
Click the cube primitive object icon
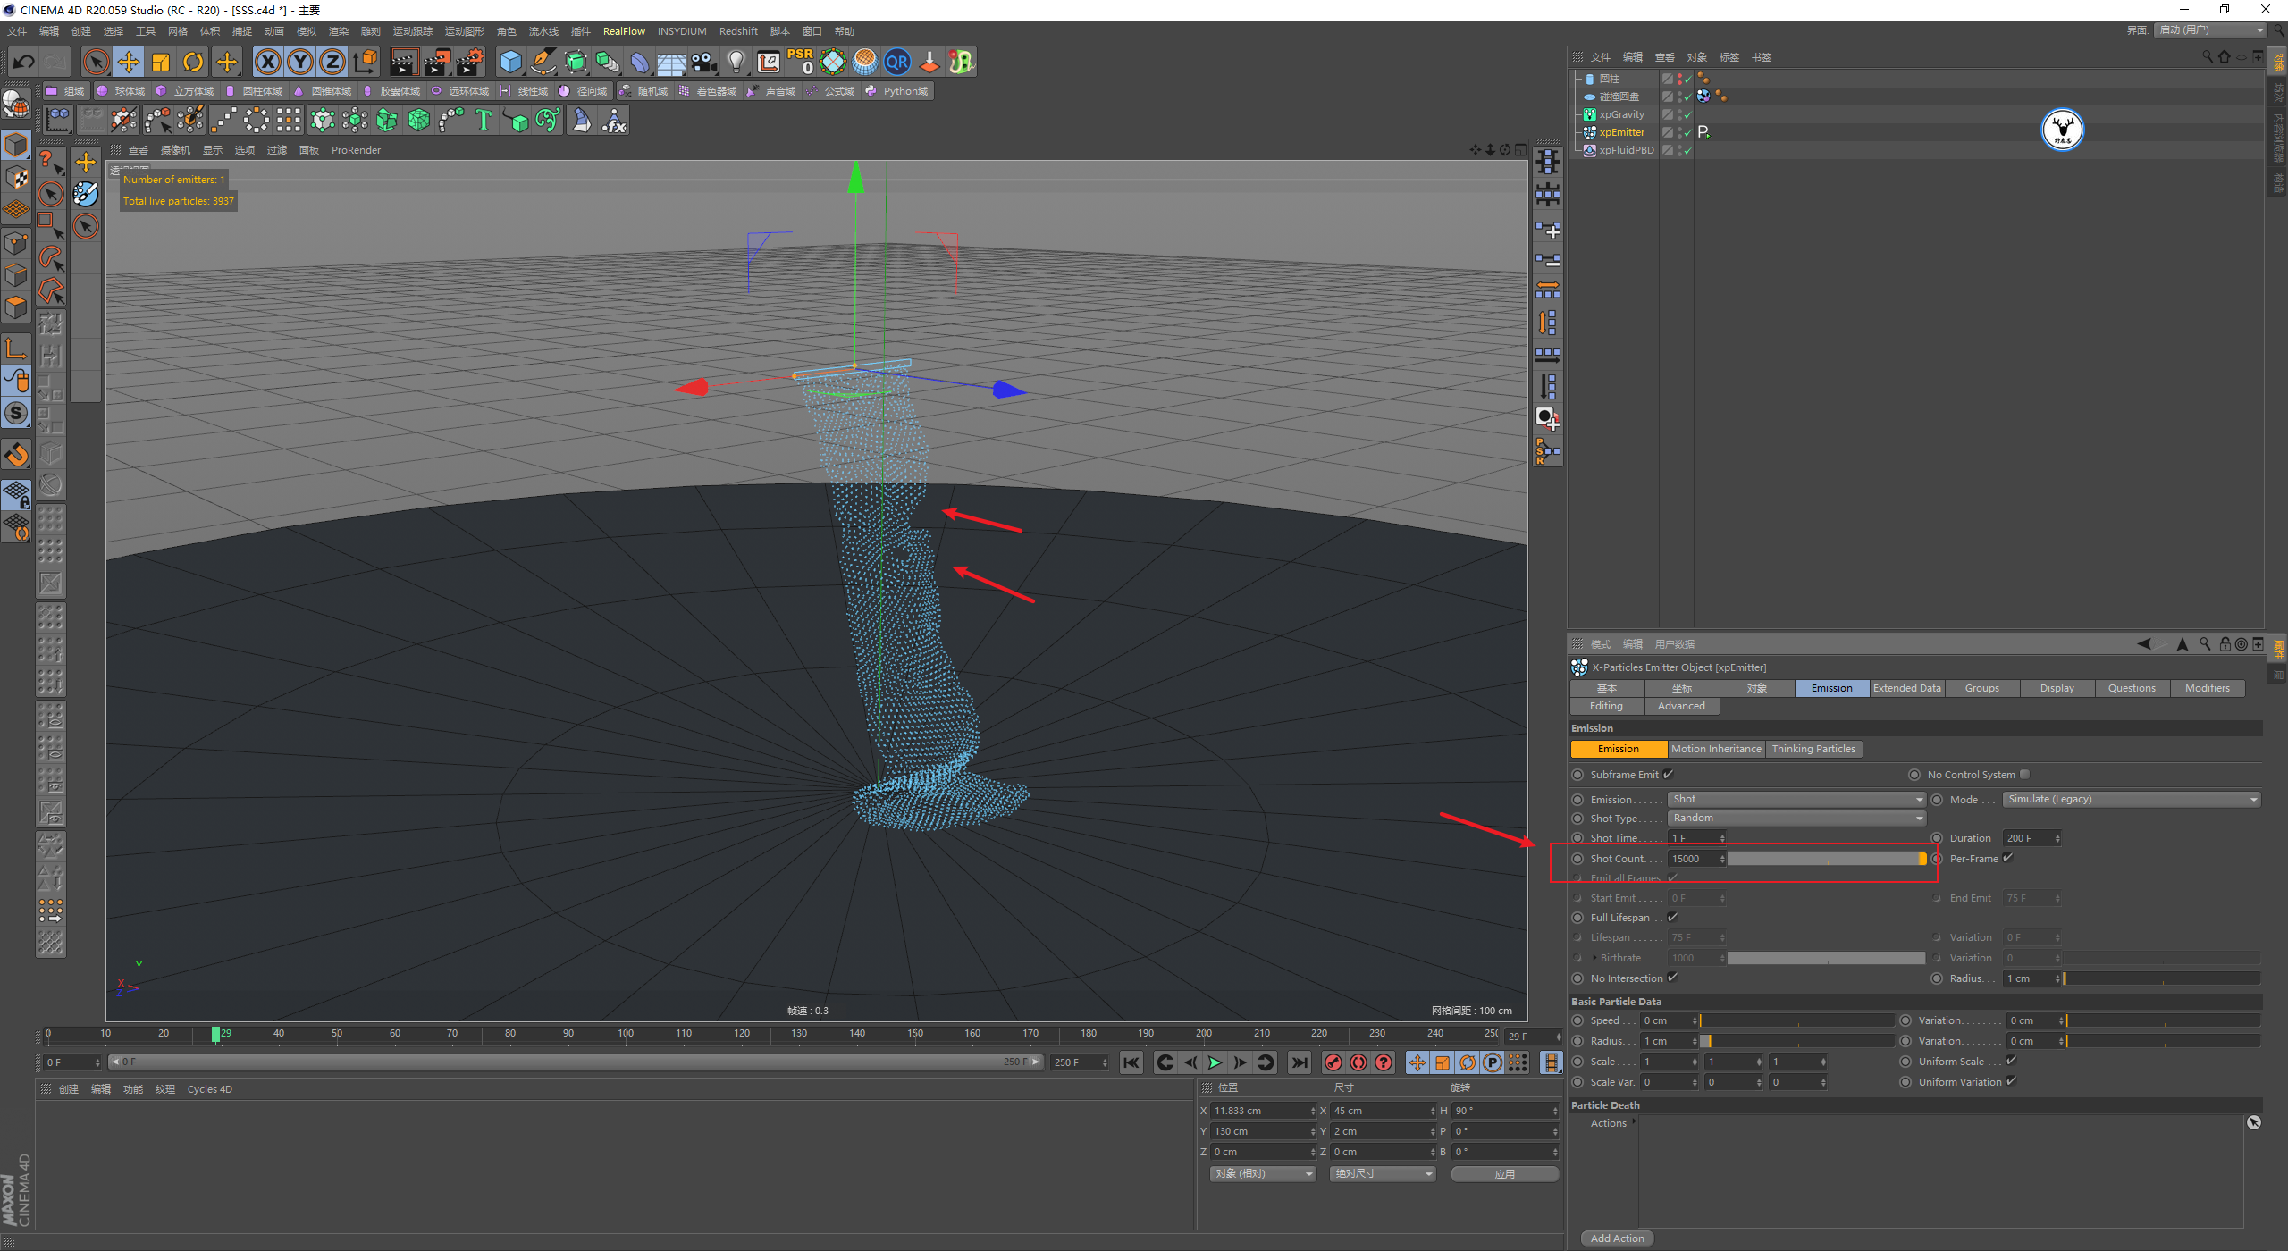(510, 62)
